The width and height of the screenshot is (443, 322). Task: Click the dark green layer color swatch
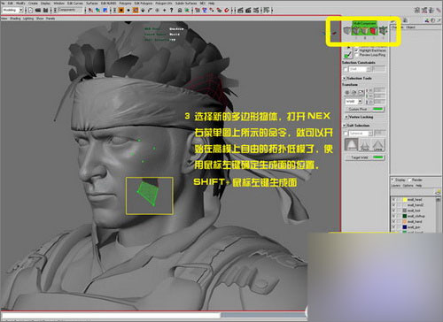click(405, 216)
